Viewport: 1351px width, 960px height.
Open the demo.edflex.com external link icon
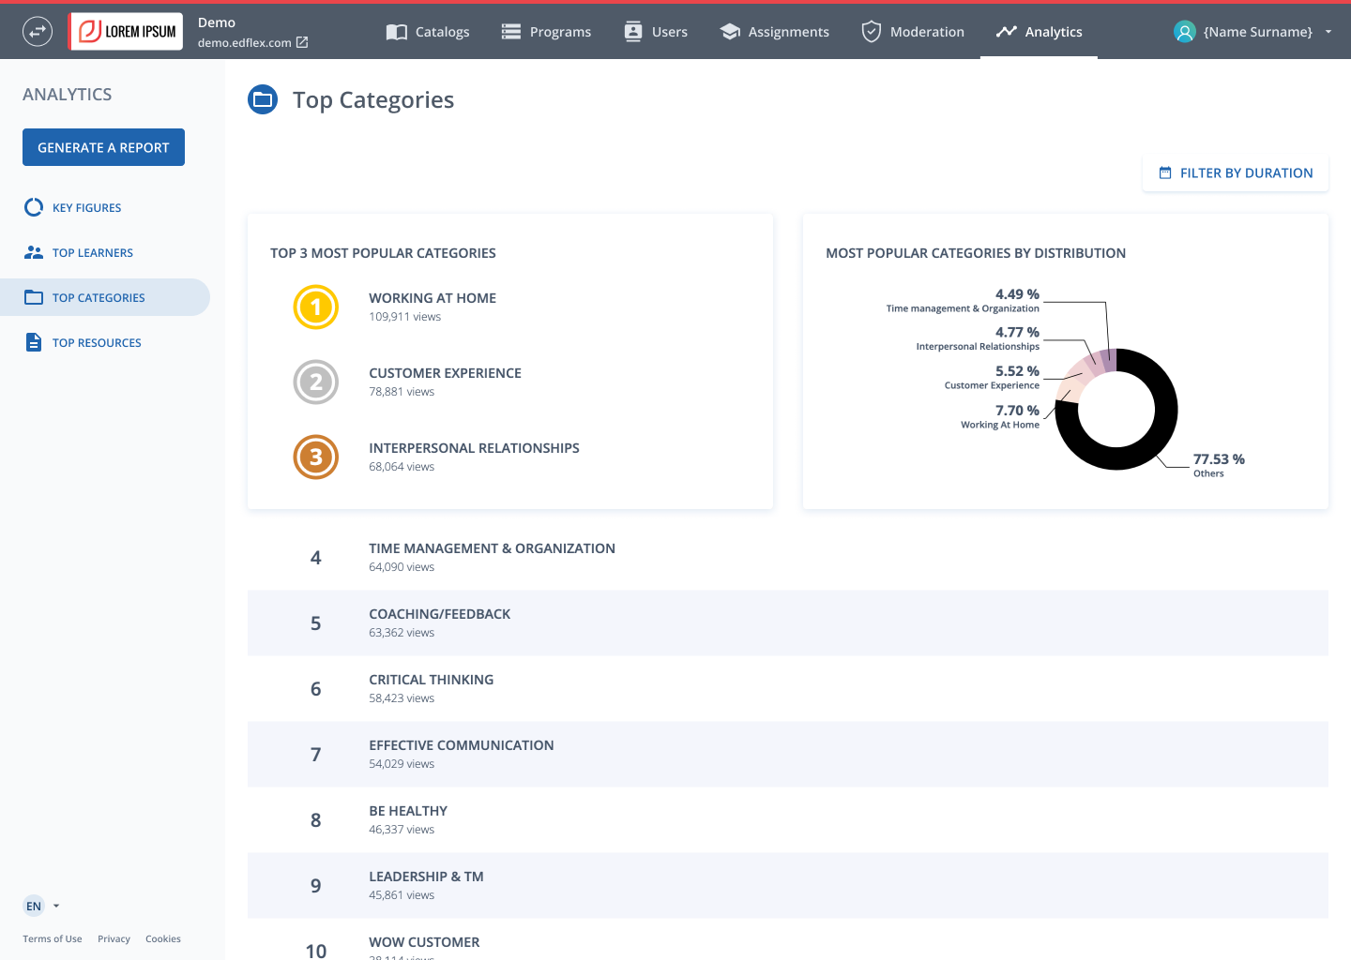click(x=302, y=42)
